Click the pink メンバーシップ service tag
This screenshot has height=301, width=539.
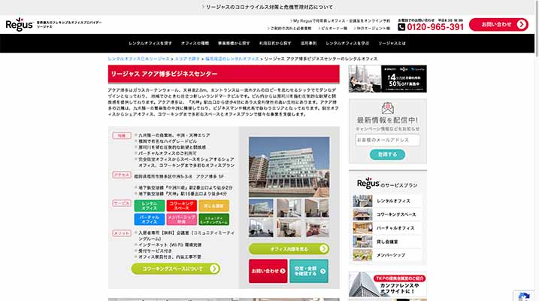181,220
